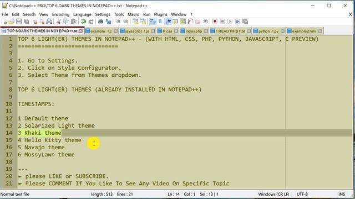Open the Encoding menu
The width and height of the screenshot is (355, 199).
tap(60, 14)
